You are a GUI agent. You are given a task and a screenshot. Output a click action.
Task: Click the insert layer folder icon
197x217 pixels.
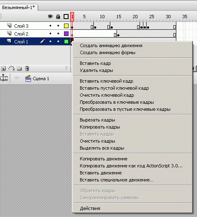[x=19, y=68]
